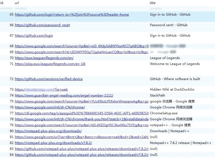
Task: Open the github.com/login?return_to link in row 65
Action: tap(72, 15)
